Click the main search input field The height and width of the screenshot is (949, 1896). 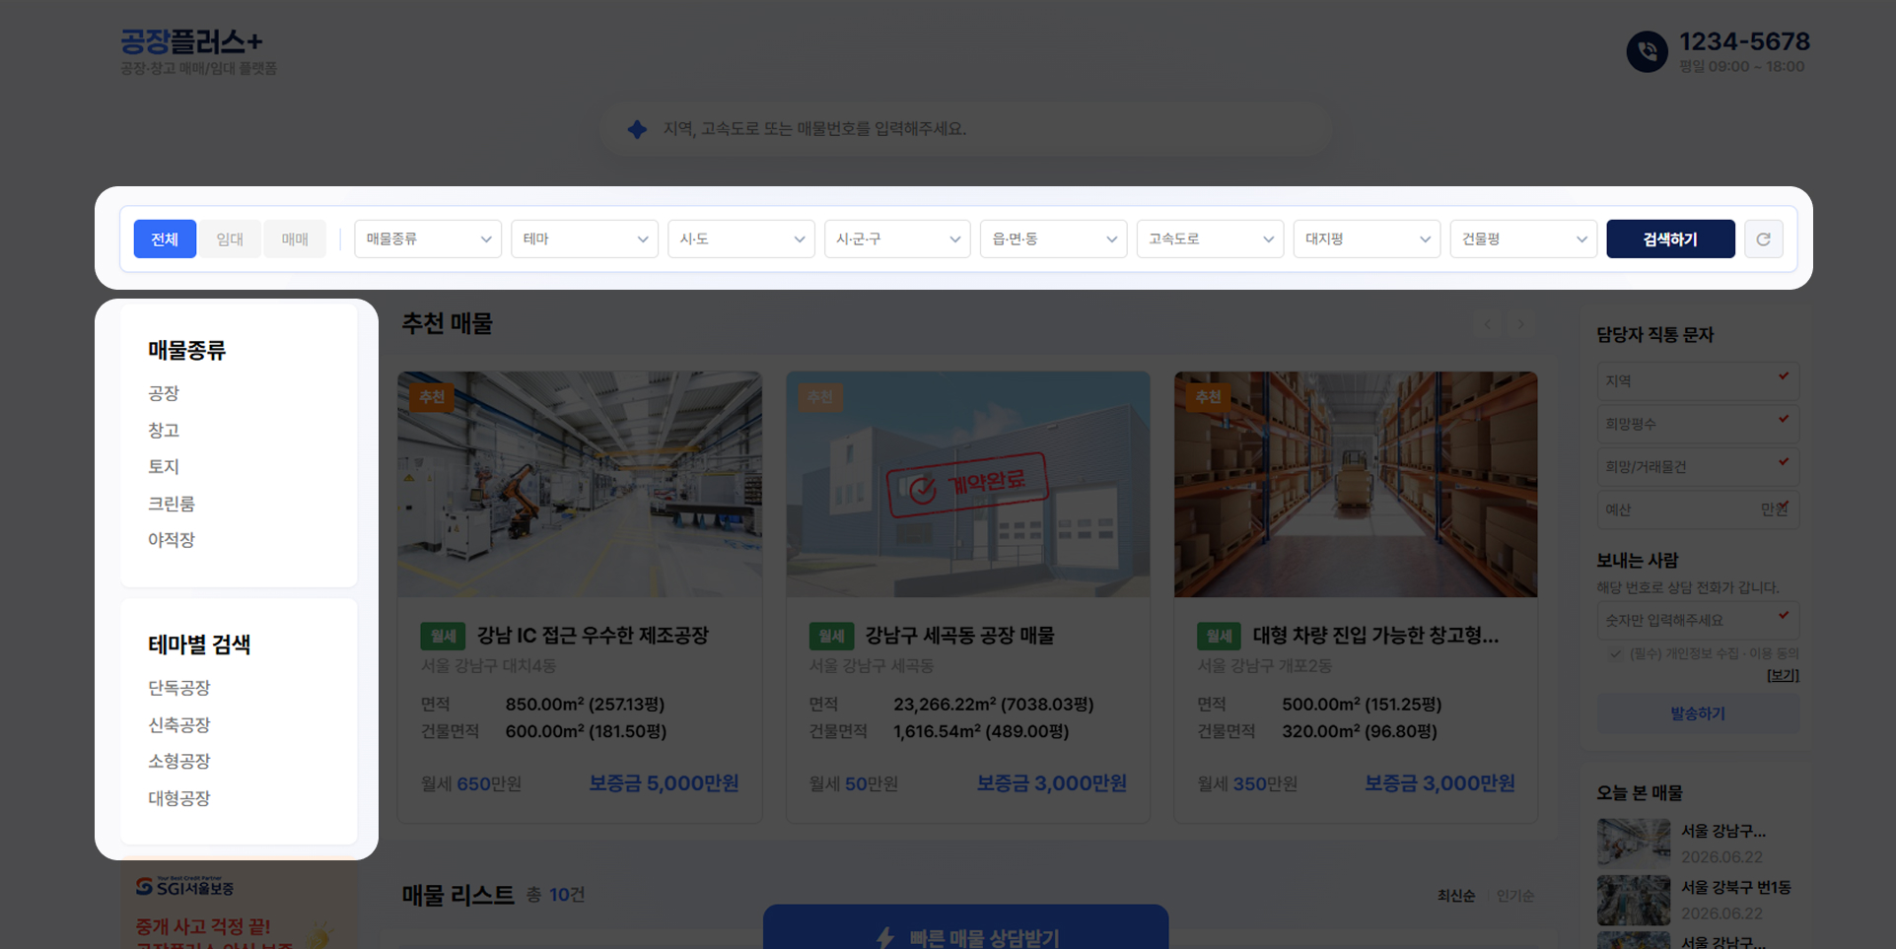[966, 129]
